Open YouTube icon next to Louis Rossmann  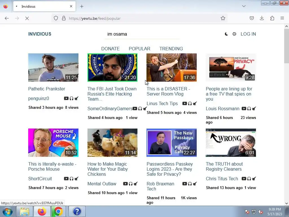point(244,108)
